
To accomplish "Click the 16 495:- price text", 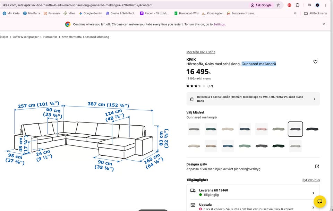I will point(198,72).
